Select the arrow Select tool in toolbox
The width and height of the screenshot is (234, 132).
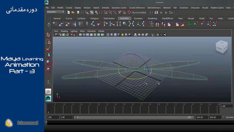[x=48, y=35]
